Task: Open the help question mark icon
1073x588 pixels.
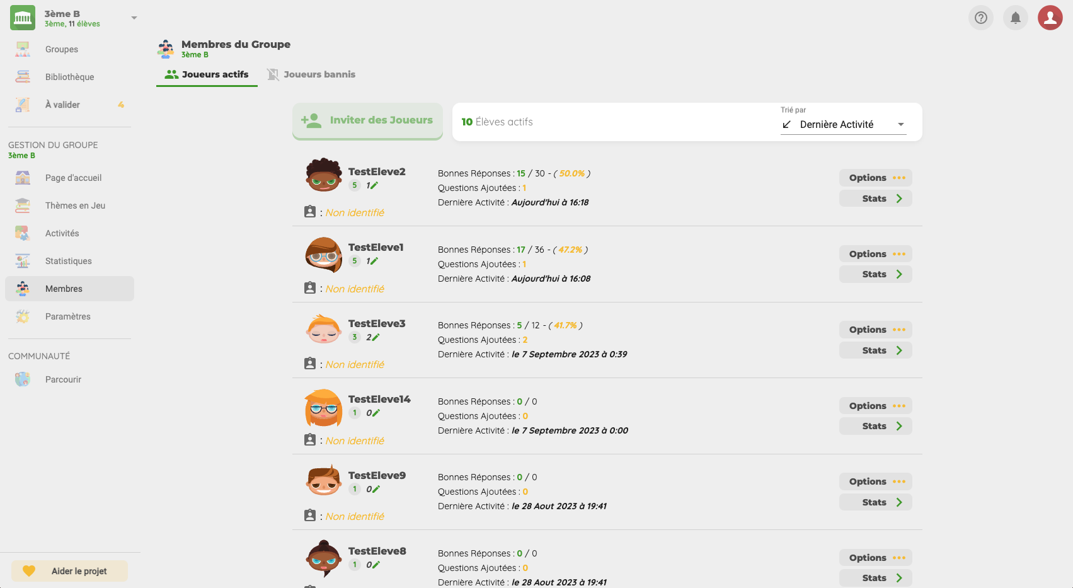Action: [x=980, y=18]
